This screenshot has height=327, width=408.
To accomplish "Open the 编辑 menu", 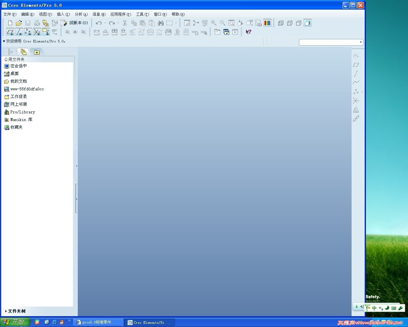I will [28, 14].
